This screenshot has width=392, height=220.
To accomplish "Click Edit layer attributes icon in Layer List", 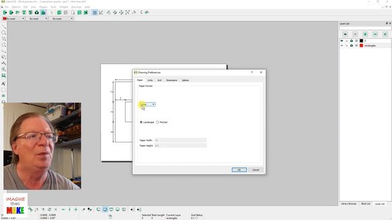I will (x=385, y=34).
